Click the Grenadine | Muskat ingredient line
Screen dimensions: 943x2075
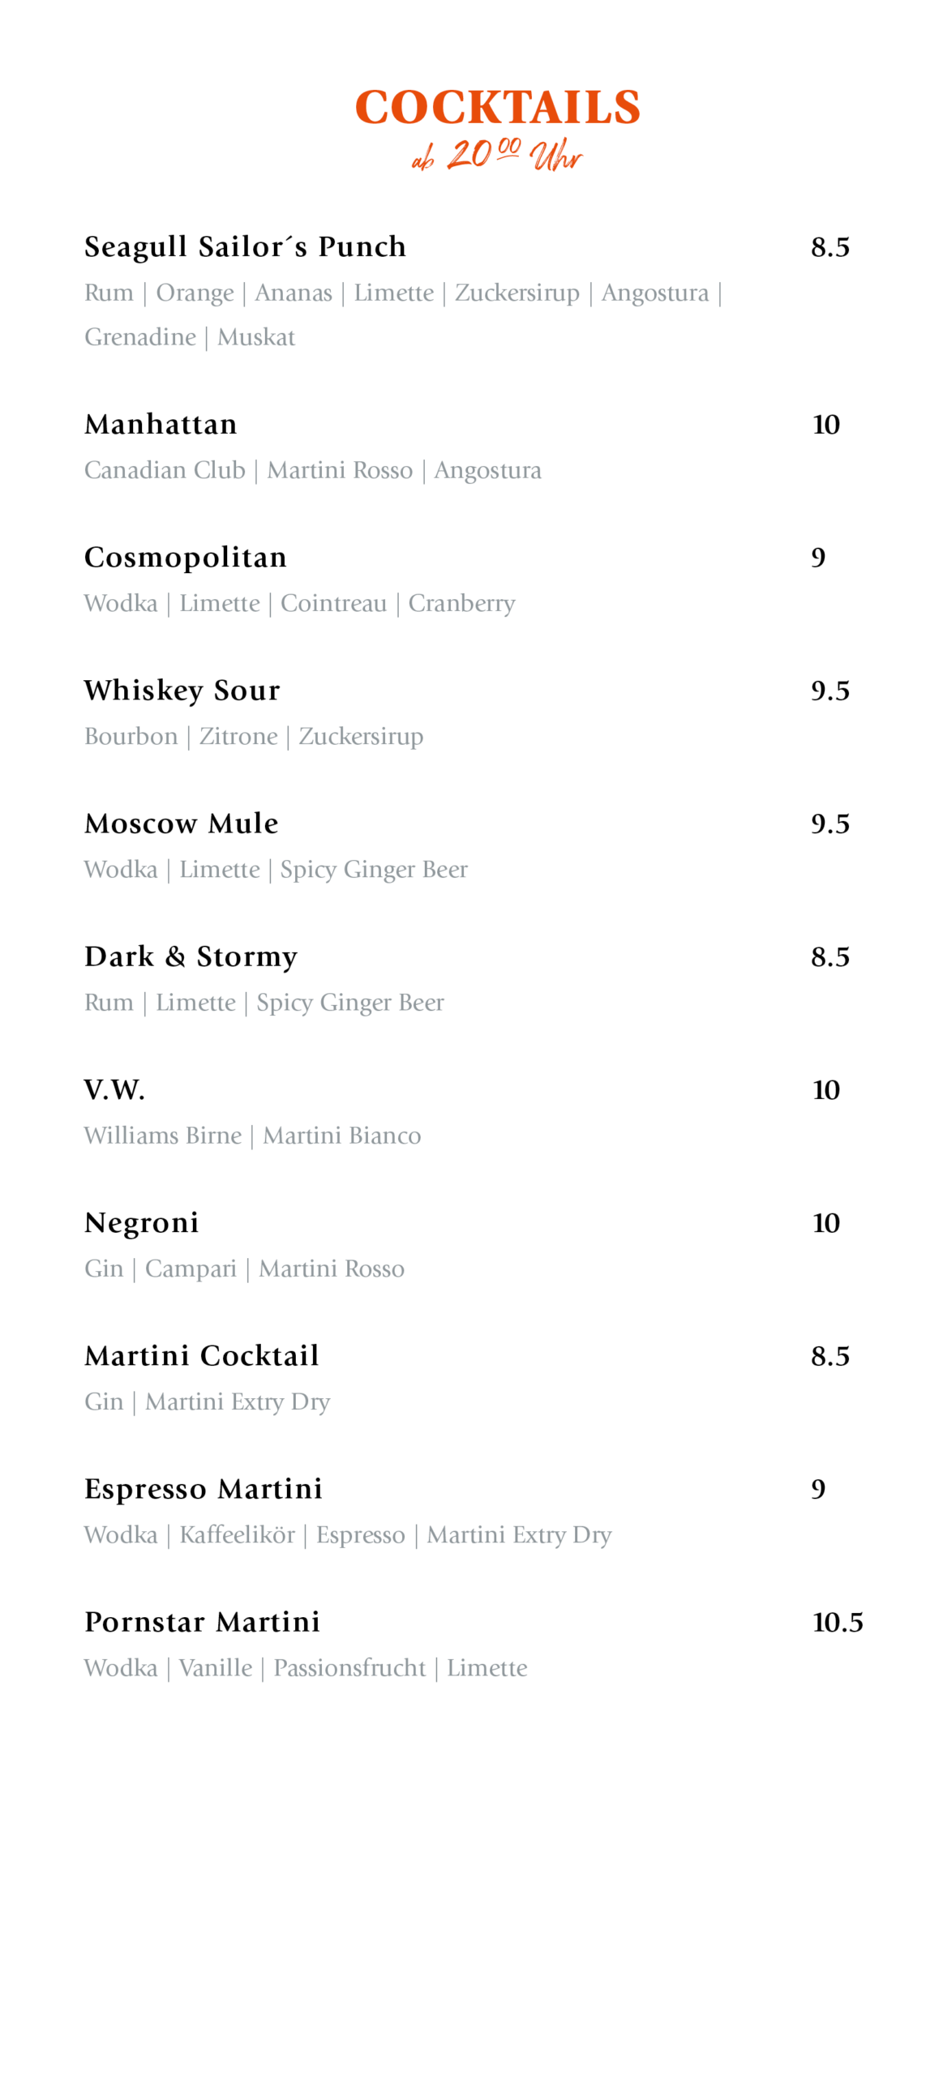click(190, 337)
